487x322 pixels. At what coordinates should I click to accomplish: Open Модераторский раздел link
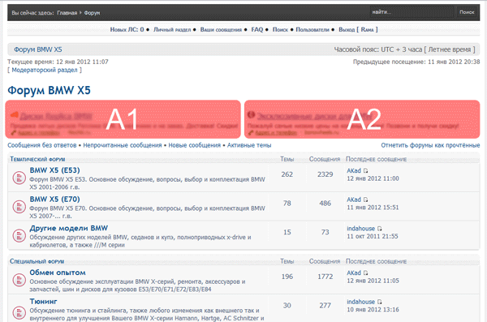[45, 71]
